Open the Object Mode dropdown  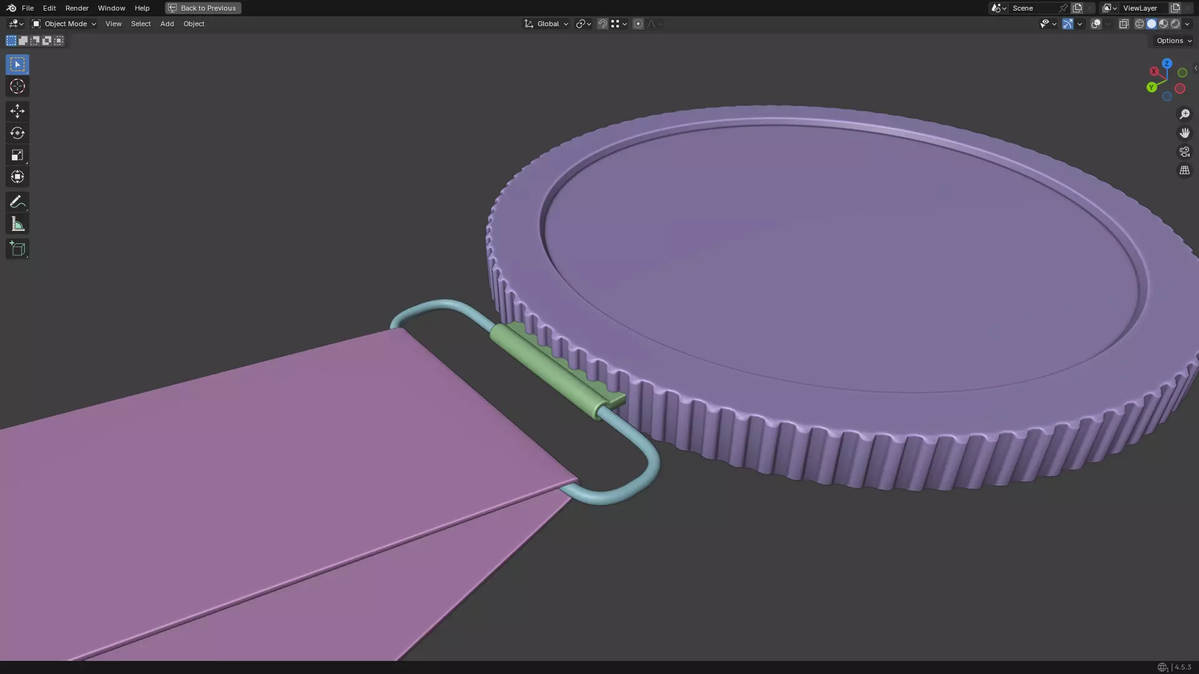click(x=64, y=24)
